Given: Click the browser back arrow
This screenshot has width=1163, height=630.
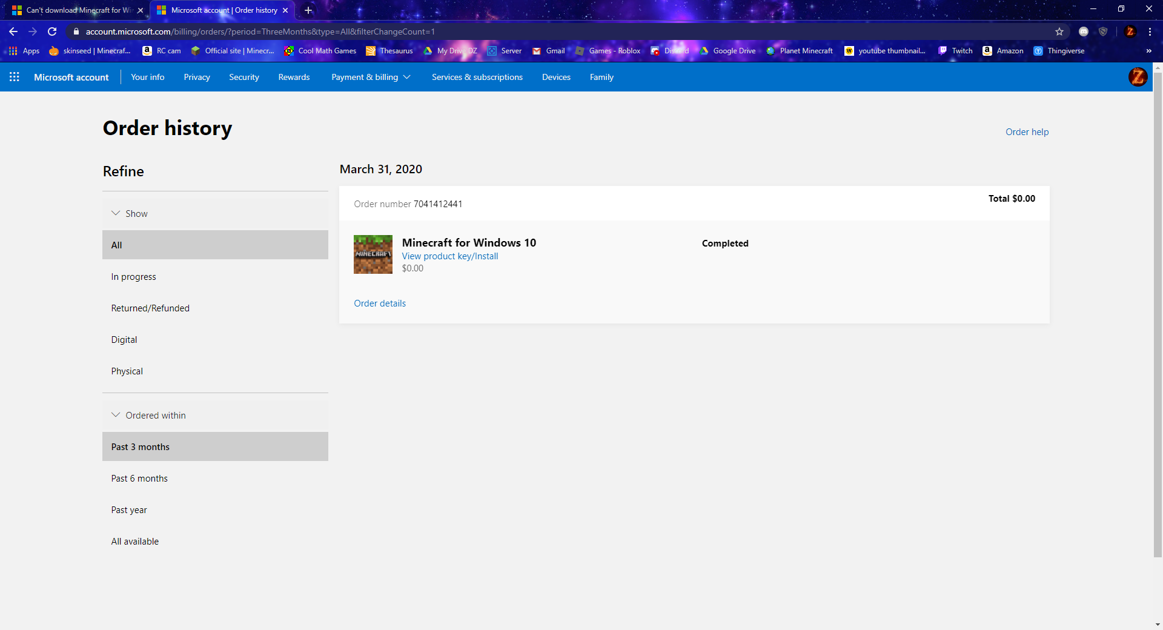Looking at the screenshot, I should pyautogui.click(x=13, y=31).
